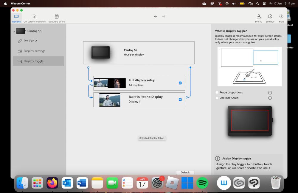Viewport: 298px width, 193px height.
Task: Uncheck the Built-in Retina Display checkbox
Action: 180,99
